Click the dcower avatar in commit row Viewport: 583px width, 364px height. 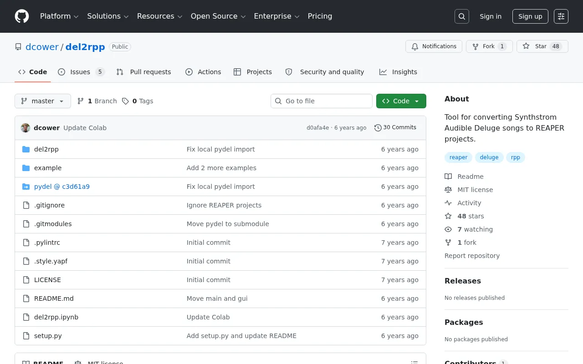[26, 128]
